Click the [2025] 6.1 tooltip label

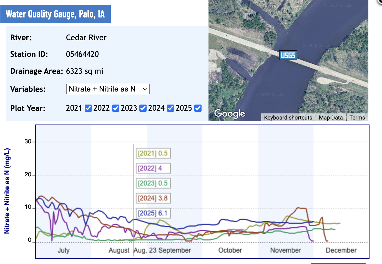pyautogui.click(x=153, y=213)
